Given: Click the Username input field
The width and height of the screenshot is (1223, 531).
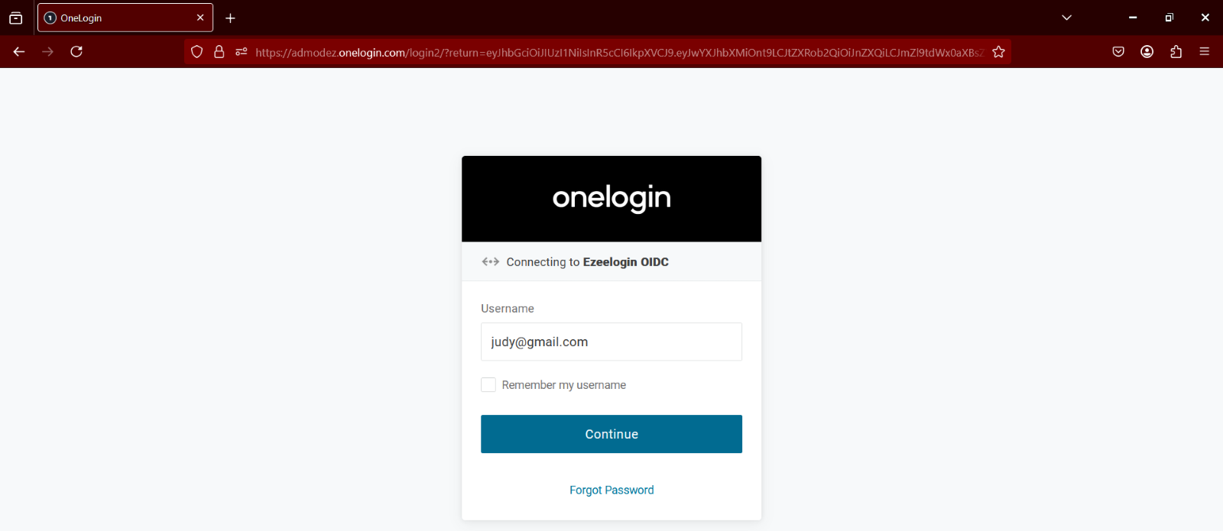Looking at the screenshot, I should coord(611,342).
